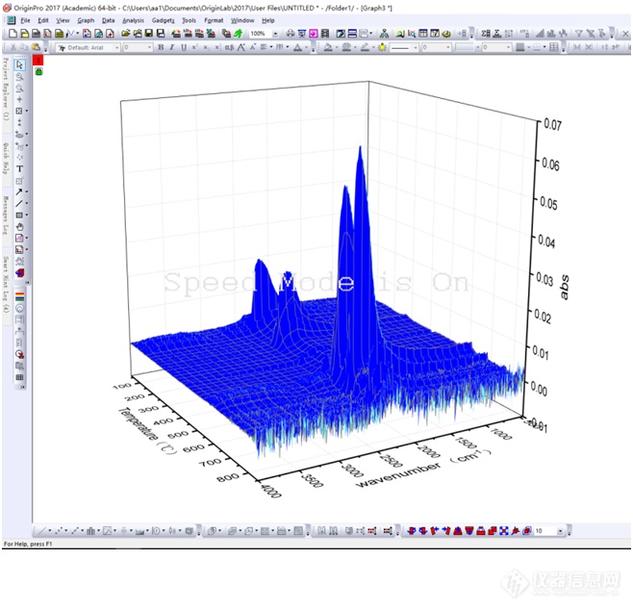
Task: Select the Zoom Out tool
Action: [x=19, y=88]
